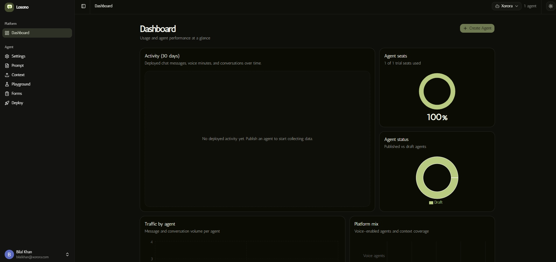Click the 'Published vs draft agents' subtitle

click(405, 147)
